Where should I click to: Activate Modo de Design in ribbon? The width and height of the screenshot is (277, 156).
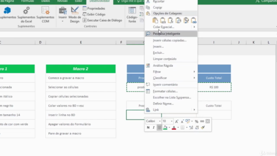point(75,15)
